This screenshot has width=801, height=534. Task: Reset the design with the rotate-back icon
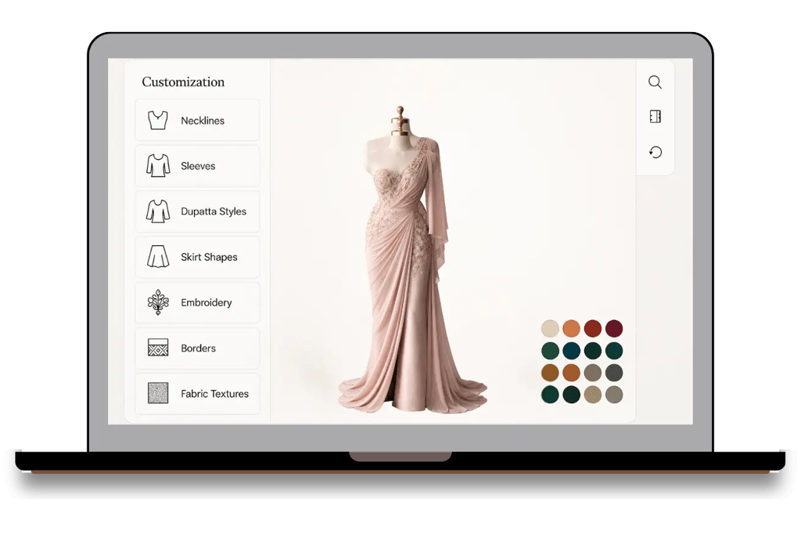[655, 151]
